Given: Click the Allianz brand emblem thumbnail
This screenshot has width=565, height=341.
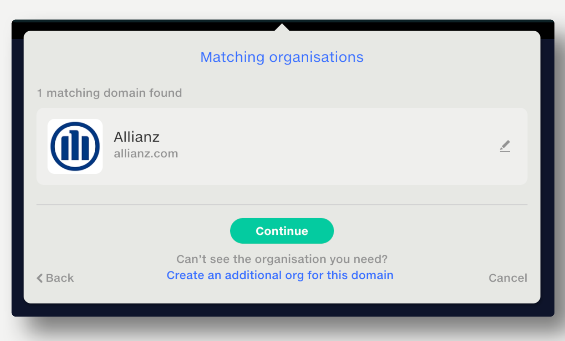Looking at the screenshot, I should click(x=75, y=146).
